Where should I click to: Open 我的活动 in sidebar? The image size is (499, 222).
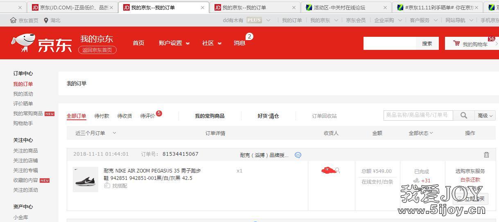point(23,94)
